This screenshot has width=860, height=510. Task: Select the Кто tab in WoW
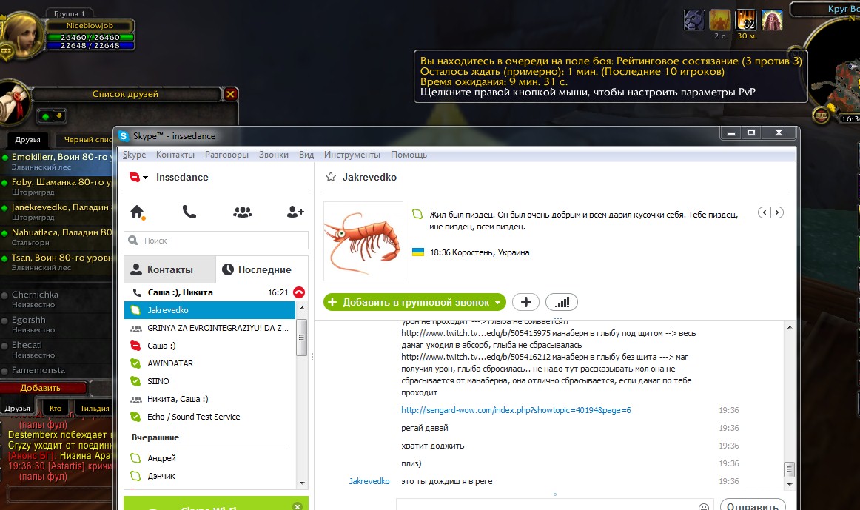56,408
